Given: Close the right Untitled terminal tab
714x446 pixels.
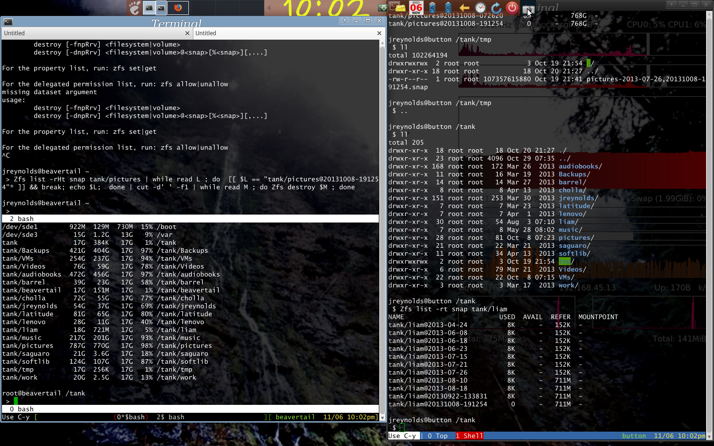Looking at the screenshot, I should [379, 33].
